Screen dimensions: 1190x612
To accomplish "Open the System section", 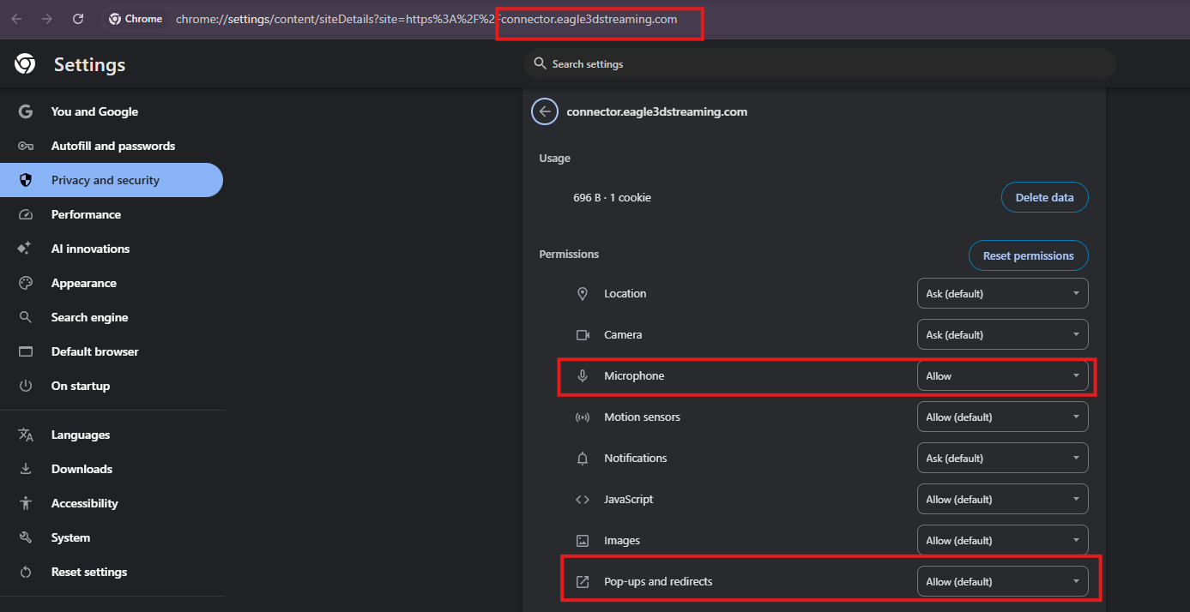I will (112, 537).
